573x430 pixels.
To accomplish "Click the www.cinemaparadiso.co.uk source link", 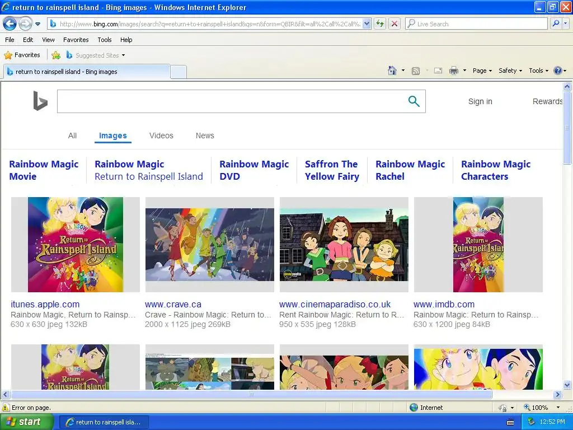I will 335,304.
